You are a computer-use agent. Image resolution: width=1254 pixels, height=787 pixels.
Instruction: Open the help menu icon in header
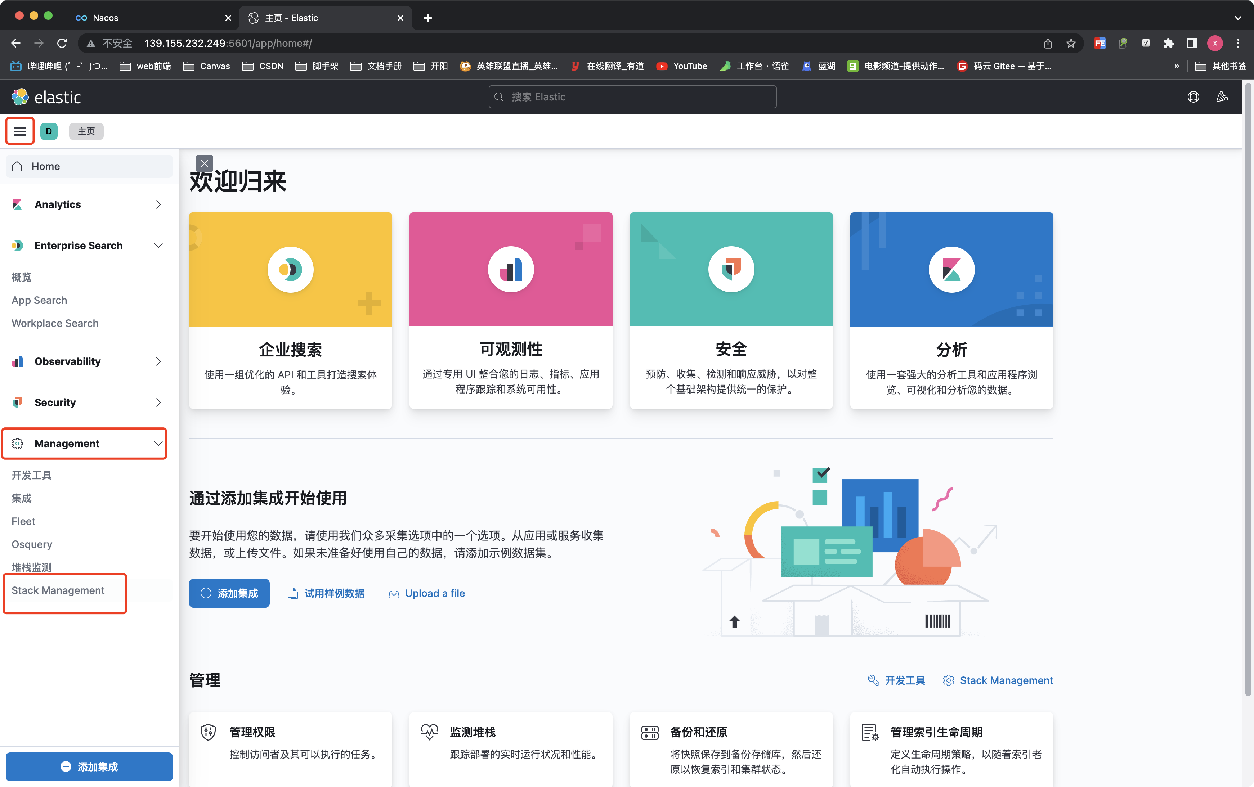(x=1193, y=97)
